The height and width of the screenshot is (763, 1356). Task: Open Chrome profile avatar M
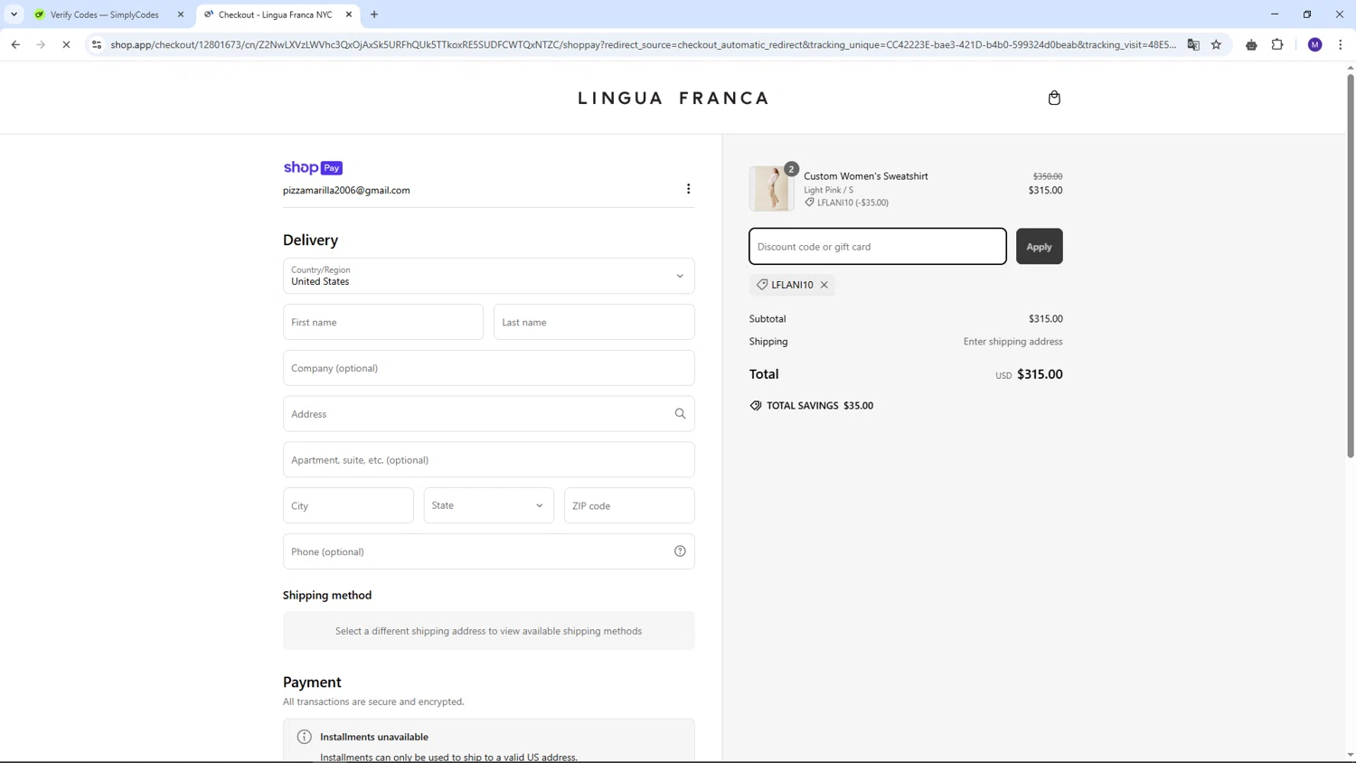[1315, 44]
